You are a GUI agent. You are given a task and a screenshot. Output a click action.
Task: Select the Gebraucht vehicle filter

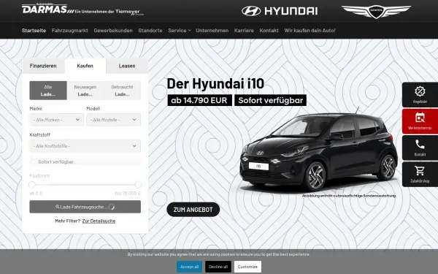coord(122,91)
